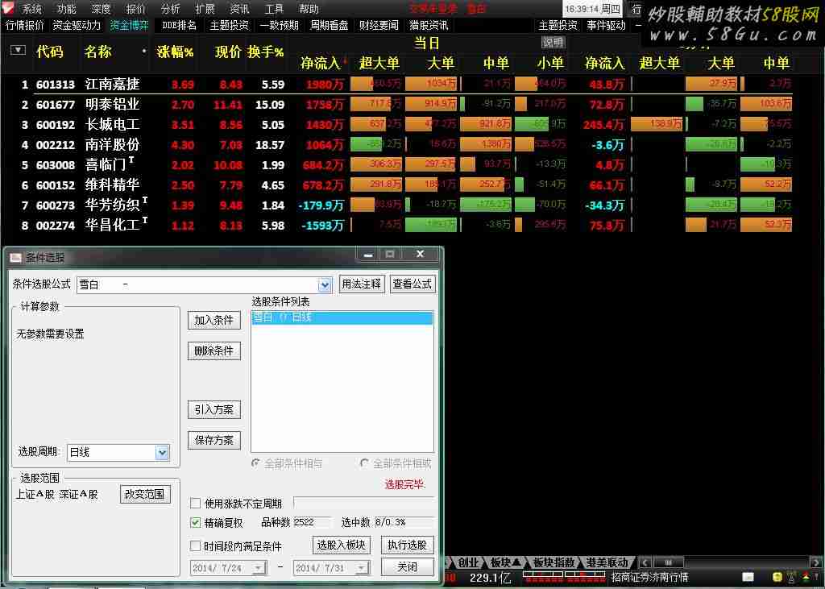Switch to the 事件驱动 tab
The height and width of the screenshot is (589, 825).
607,25
